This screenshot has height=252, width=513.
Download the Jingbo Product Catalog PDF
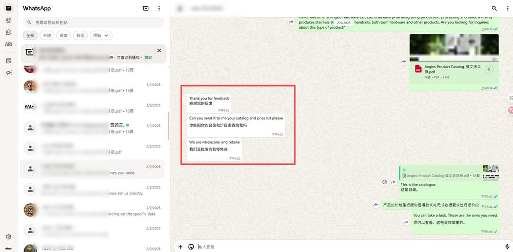(x=489, y=69)
